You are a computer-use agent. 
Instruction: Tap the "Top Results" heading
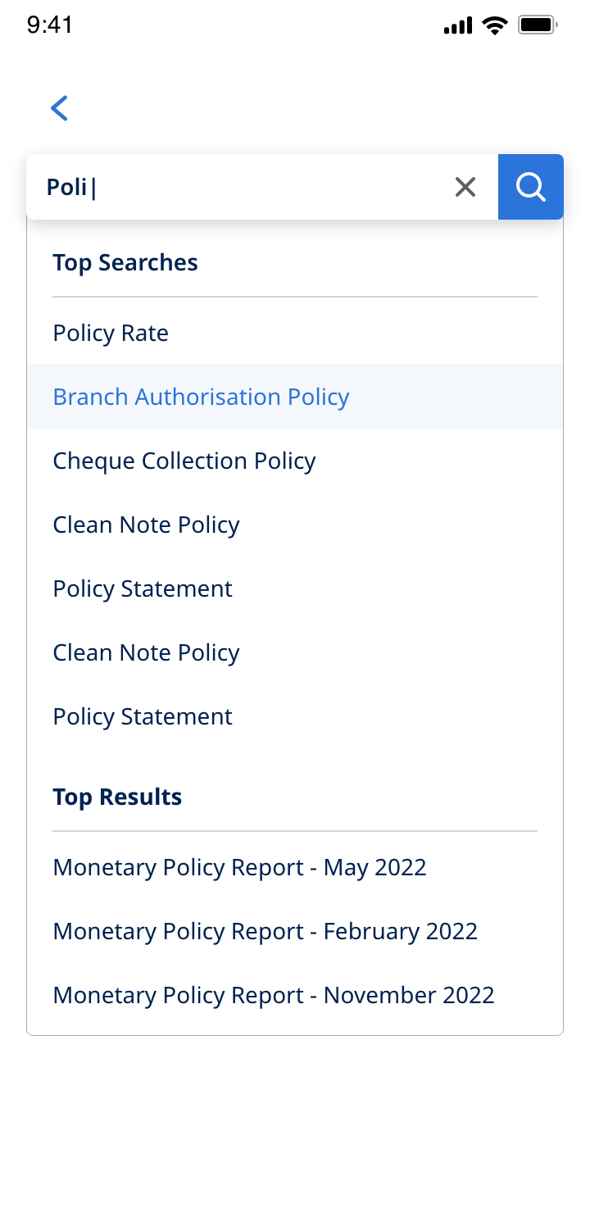(117, 797)
